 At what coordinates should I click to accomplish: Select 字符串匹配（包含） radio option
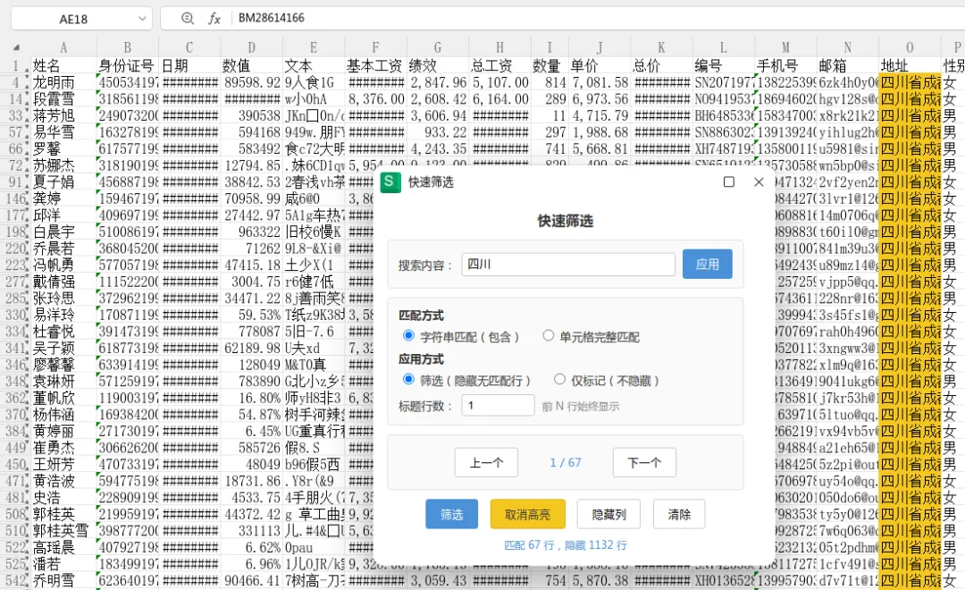pyautogui.click(x=408, y=335)
